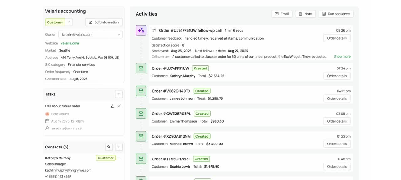Expand call summary with Show more

342,56
